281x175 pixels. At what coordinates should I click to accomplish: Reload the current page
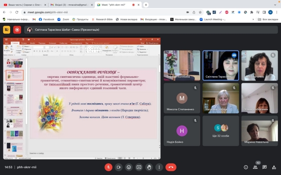pos(17,12)
